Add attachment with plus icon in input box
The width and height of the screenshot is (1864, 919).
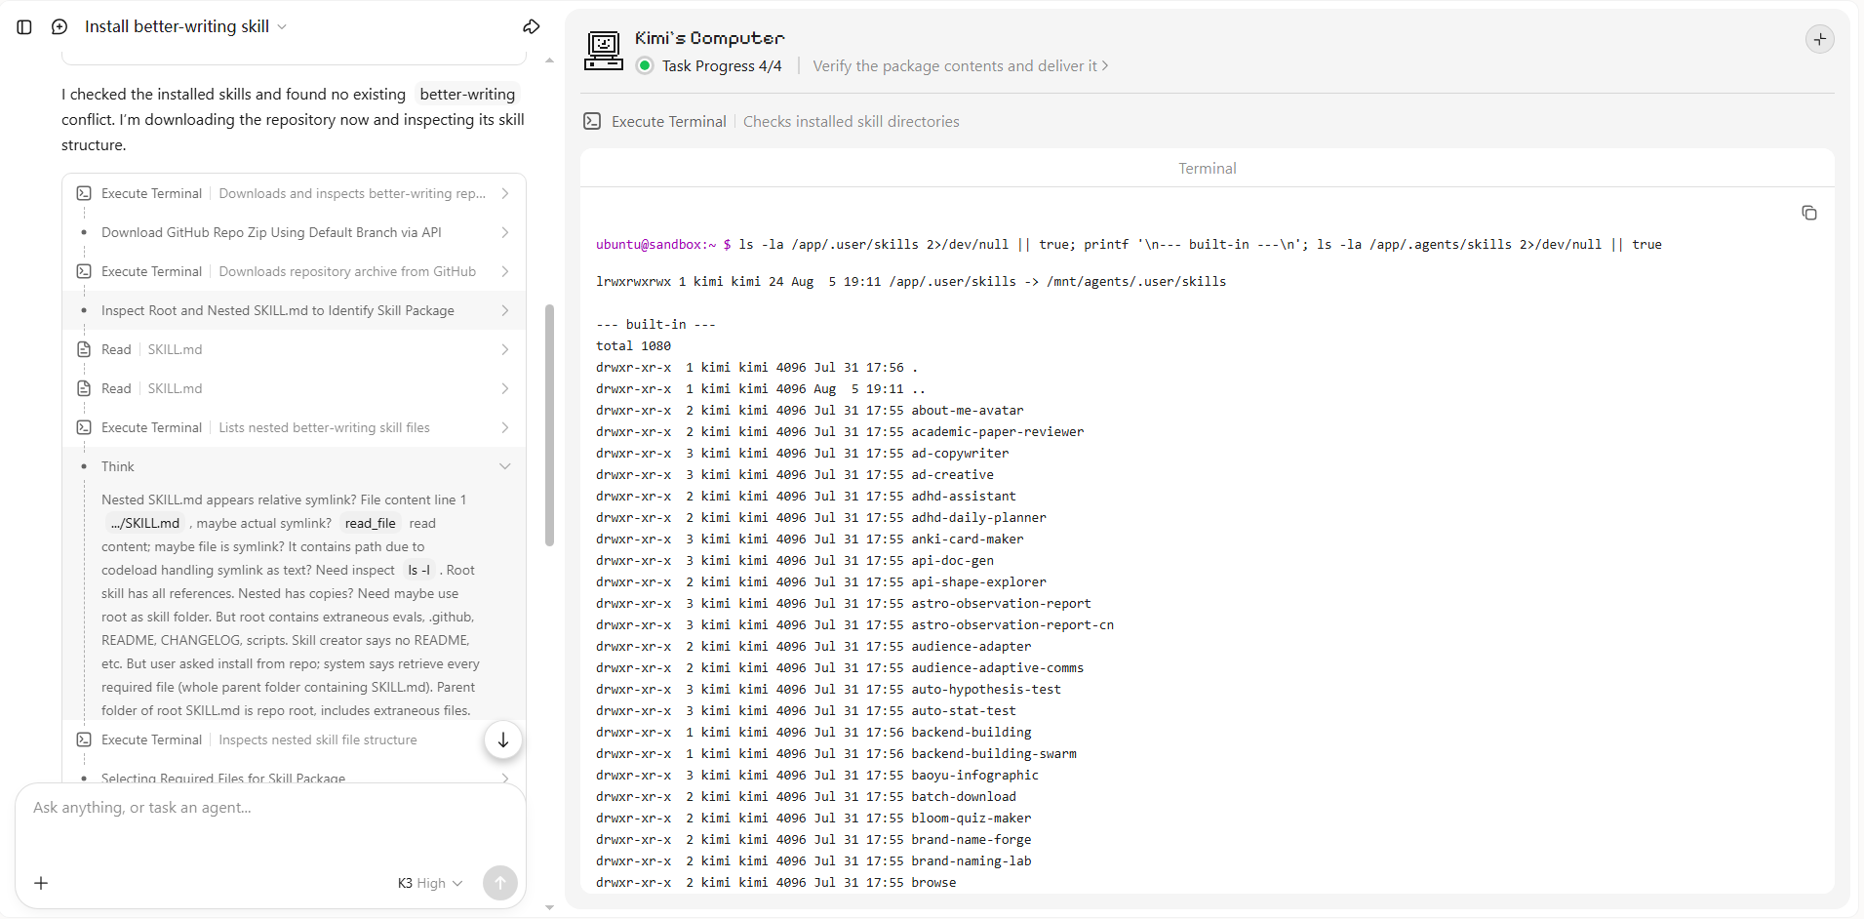point(41,883)
